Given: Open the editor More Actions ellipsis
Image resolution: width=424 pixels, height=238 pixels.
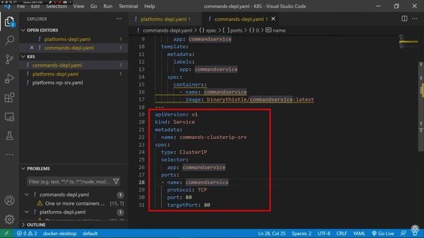Looking at the screenshot, I should 415,19.
